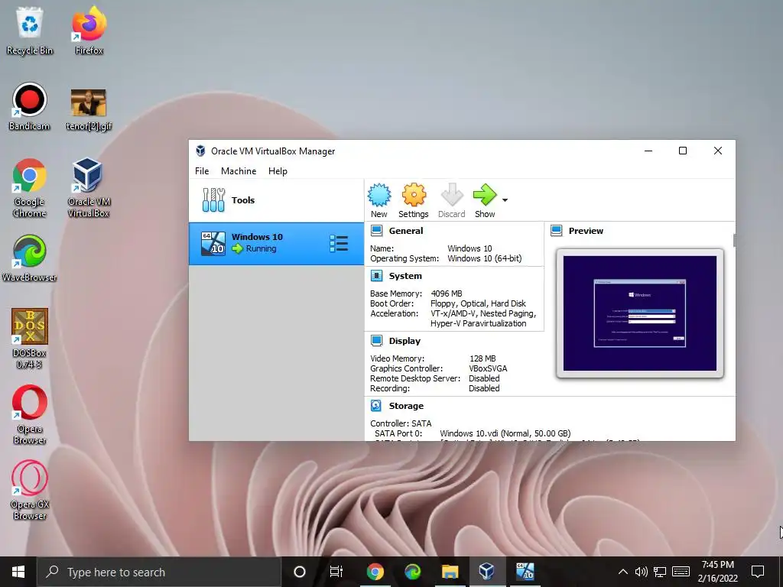Click the Preview section header
Viewport: 783px width, 587px height.
click(x=586, y=231)
